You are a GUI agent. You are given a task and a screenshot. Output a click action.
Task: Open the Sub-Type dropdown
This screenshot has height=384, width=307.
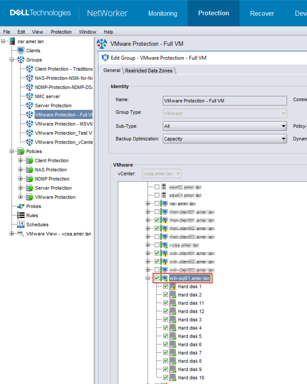click(283, 126)
